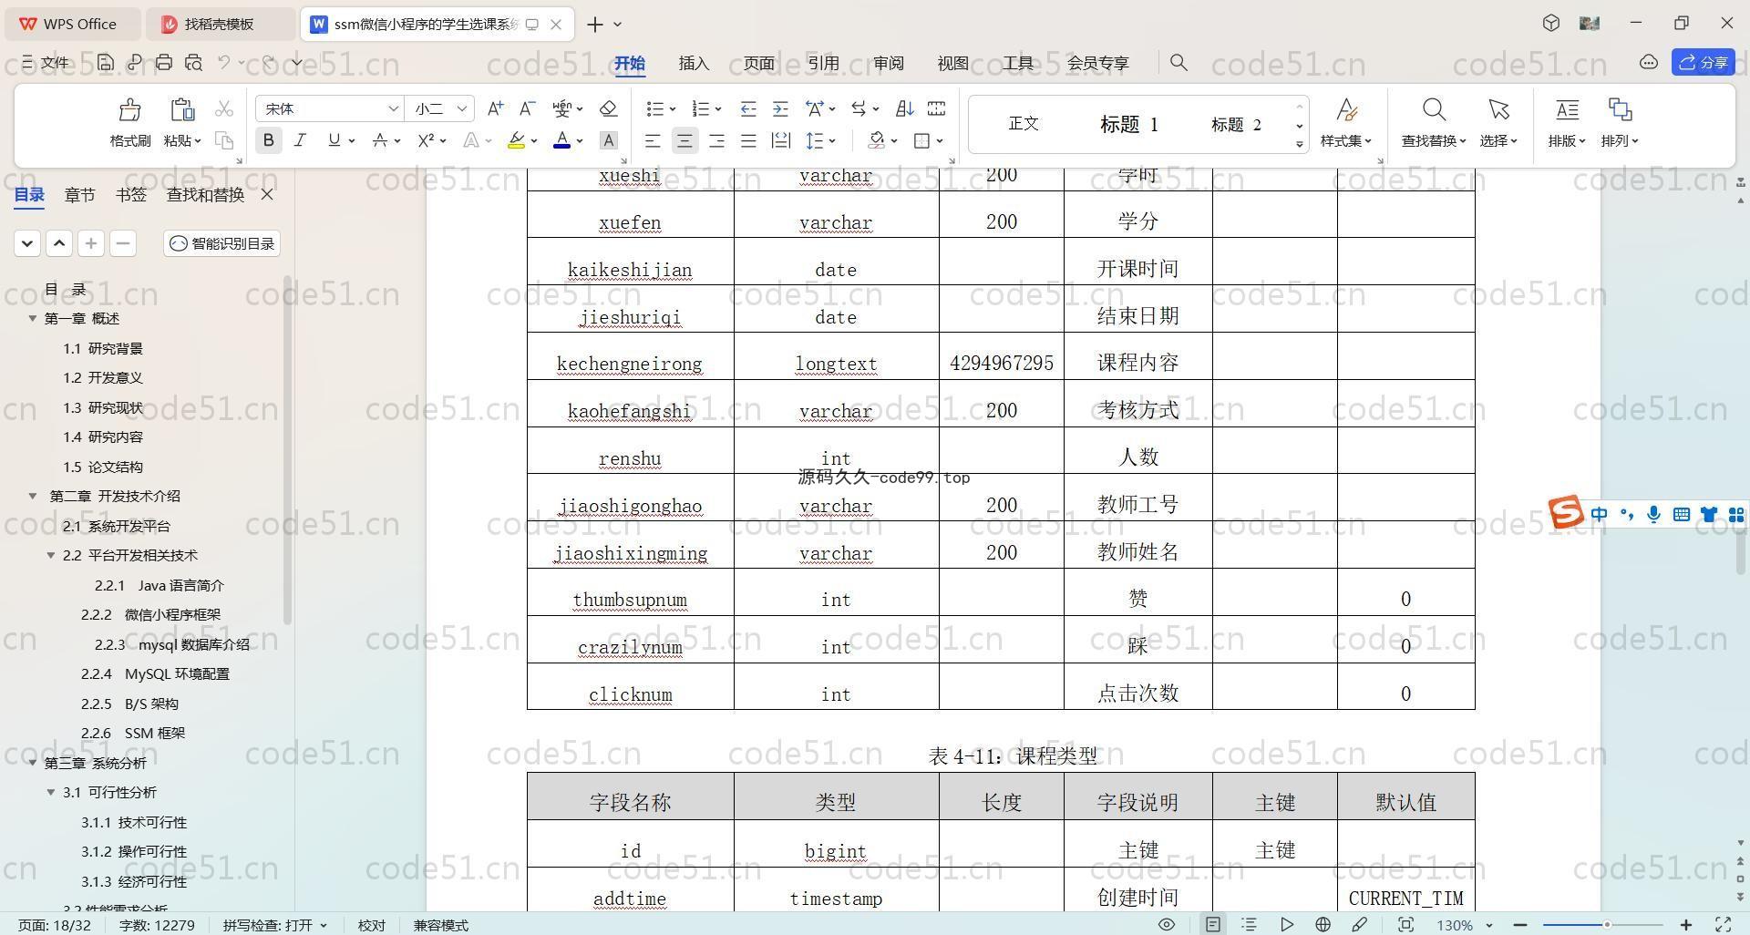This screenshot has height=935, width=1750.
Task: Decrease font size with A- icon
Action: (527, 108)
